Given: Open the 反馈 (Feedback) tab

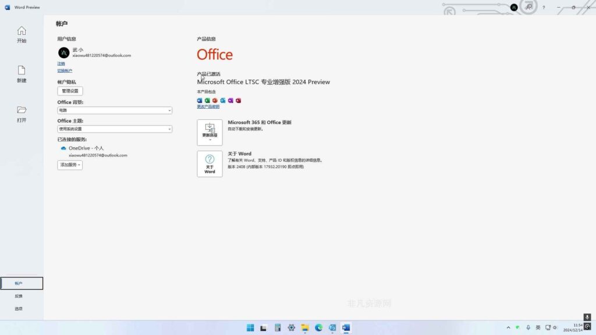Looking at the screenshot, I should [x=19, y=296].
